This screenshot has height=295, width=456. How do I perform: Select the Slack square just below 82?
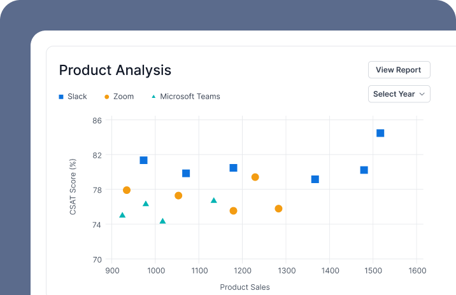coord(143,160)
